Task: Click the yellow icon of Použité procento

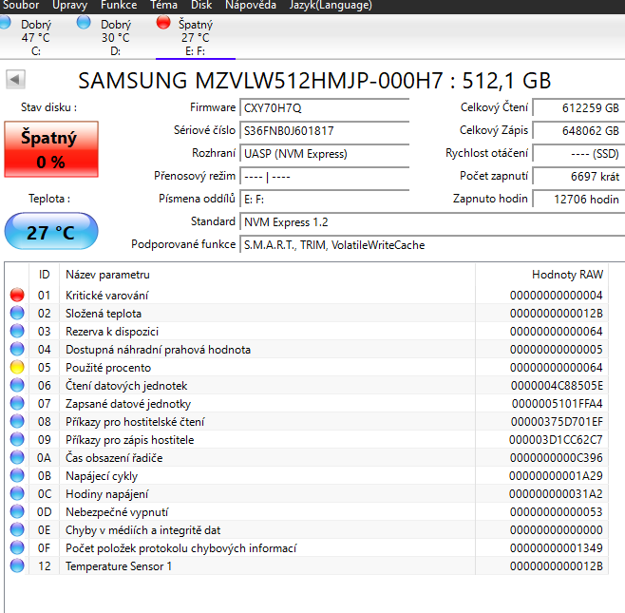Action: tap(17, 367)
